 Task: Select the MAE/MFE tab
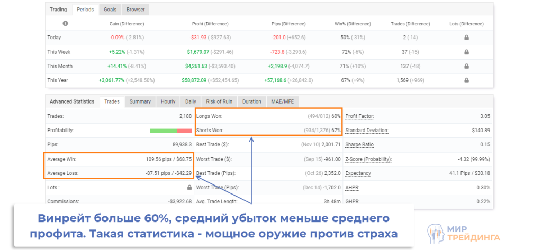point(283,101)
